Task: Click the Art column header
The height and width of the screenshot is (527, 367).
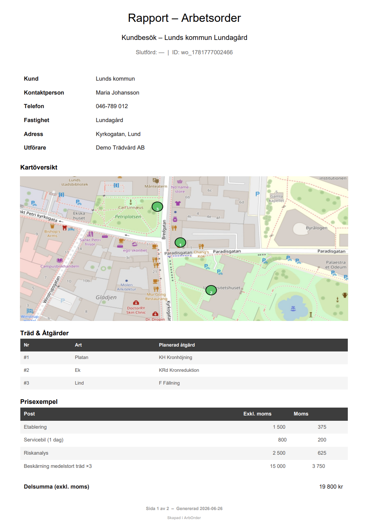Action: pos(78,345)
